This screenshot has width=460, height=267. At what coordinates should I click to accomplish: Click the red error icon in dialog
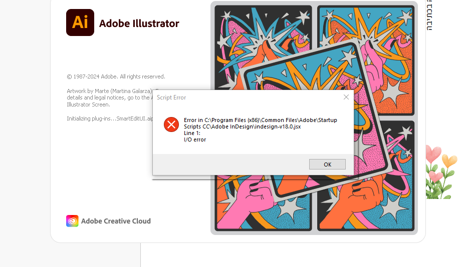[x=171, y=124]
